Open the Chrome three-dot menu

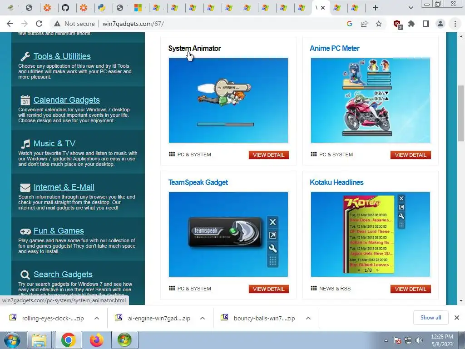455,24
